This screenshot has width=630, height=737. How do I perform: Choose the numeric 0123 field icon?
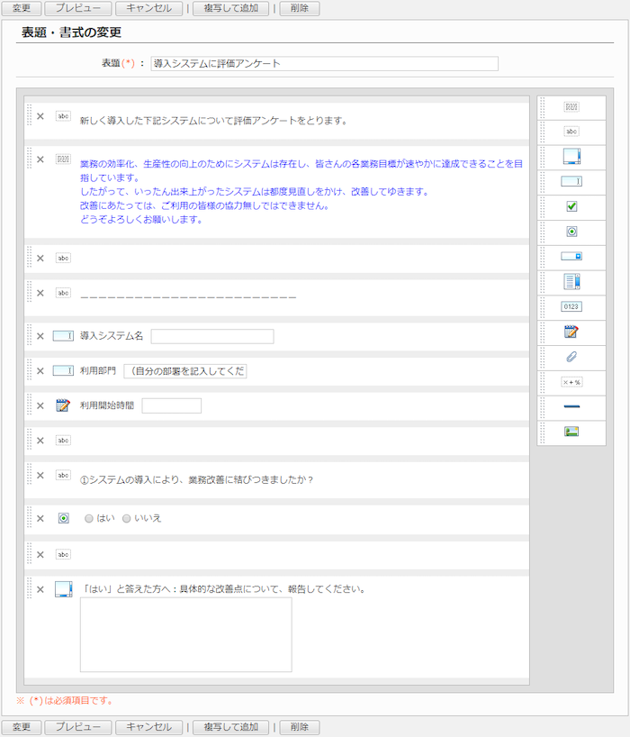click(571, 306)
